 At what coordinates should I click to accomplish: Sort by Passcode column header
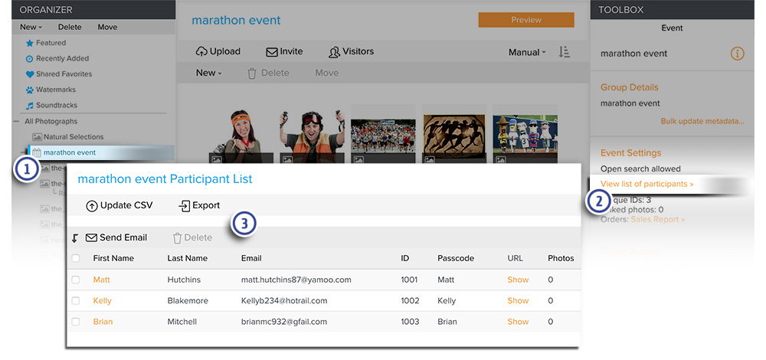456,258
